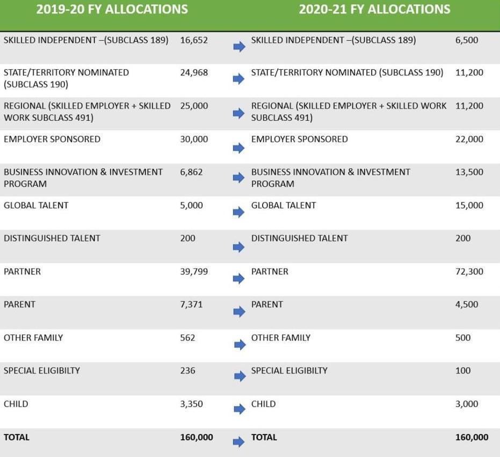
Task: Click the arrow next to Parent row
Action: click(x=239, y=311)
